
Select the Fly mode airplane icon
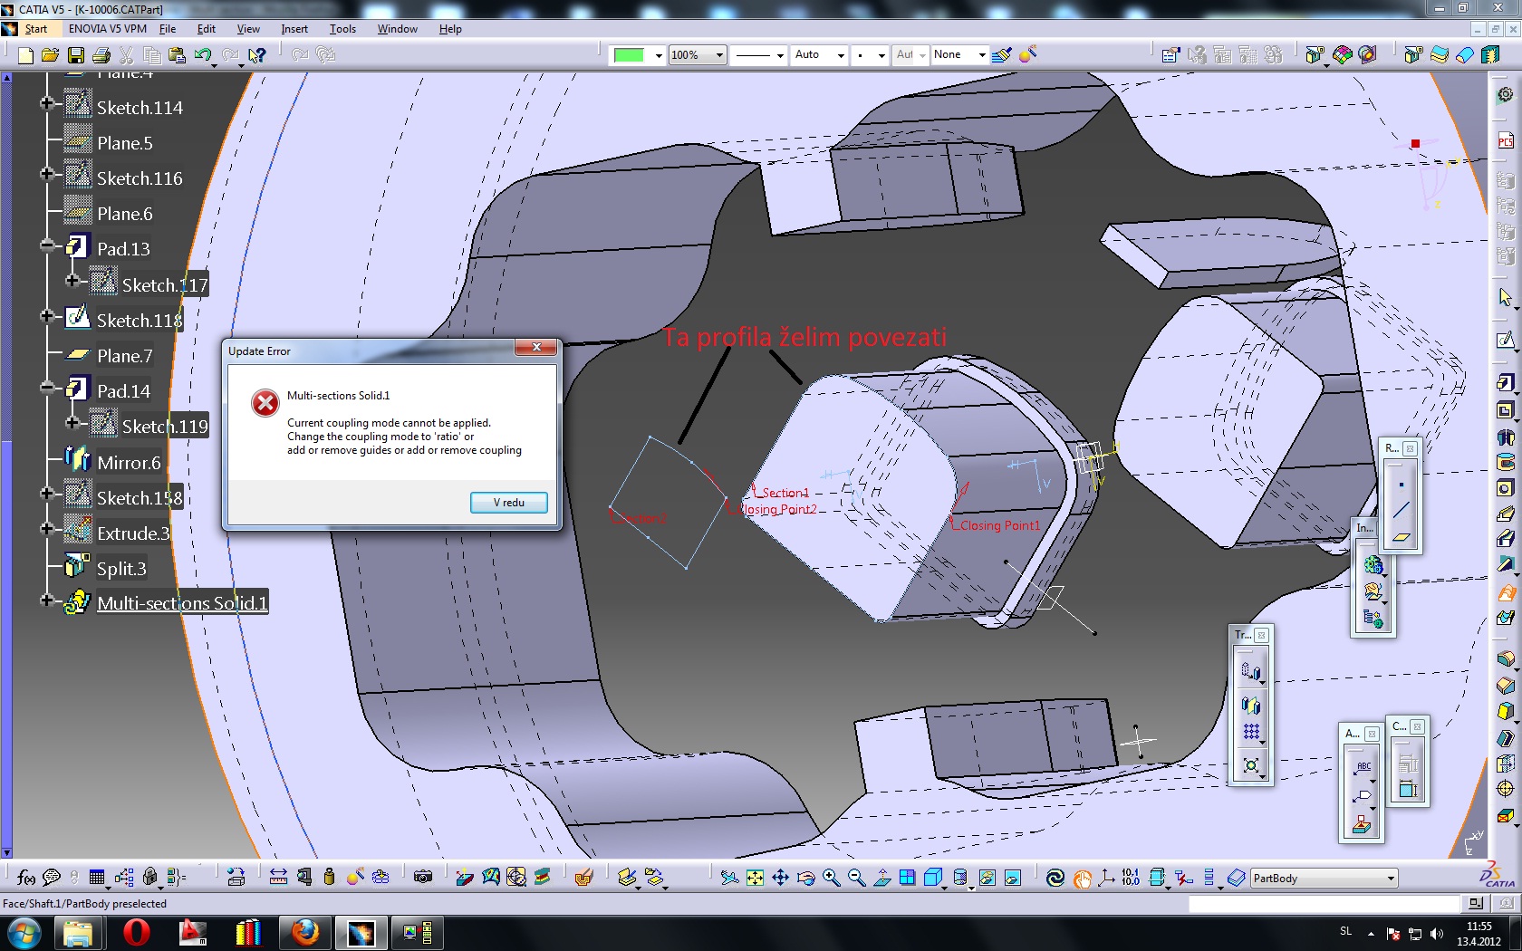click(729, 877)
